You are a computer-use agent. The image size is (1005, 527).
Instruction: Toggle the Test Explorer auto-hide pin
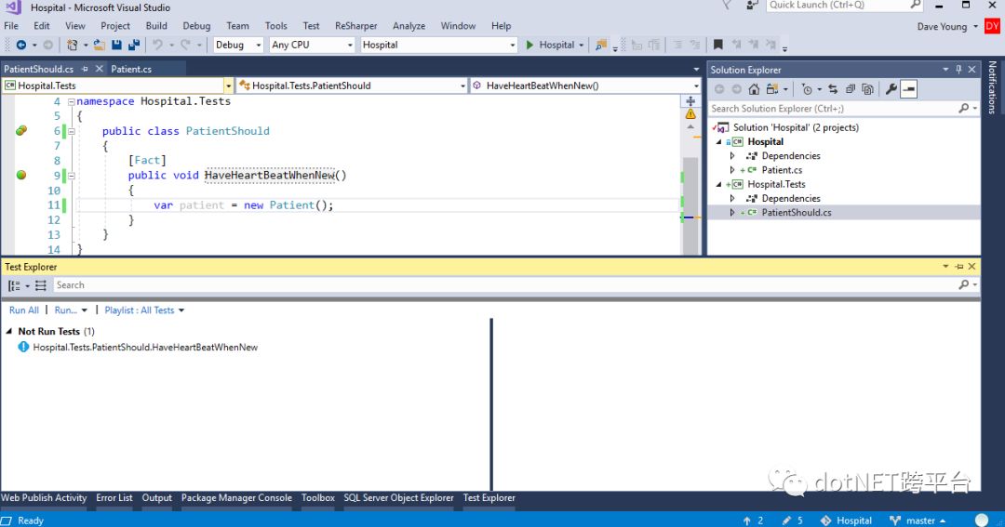(x=958, y=267)
